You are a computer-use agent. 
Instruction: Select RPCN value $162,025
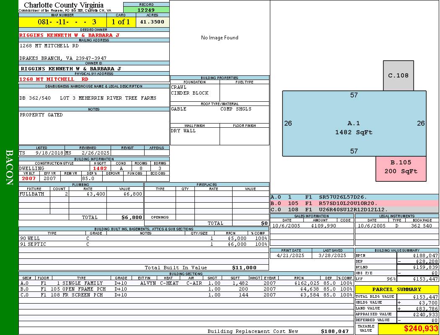tap(307, 283)
